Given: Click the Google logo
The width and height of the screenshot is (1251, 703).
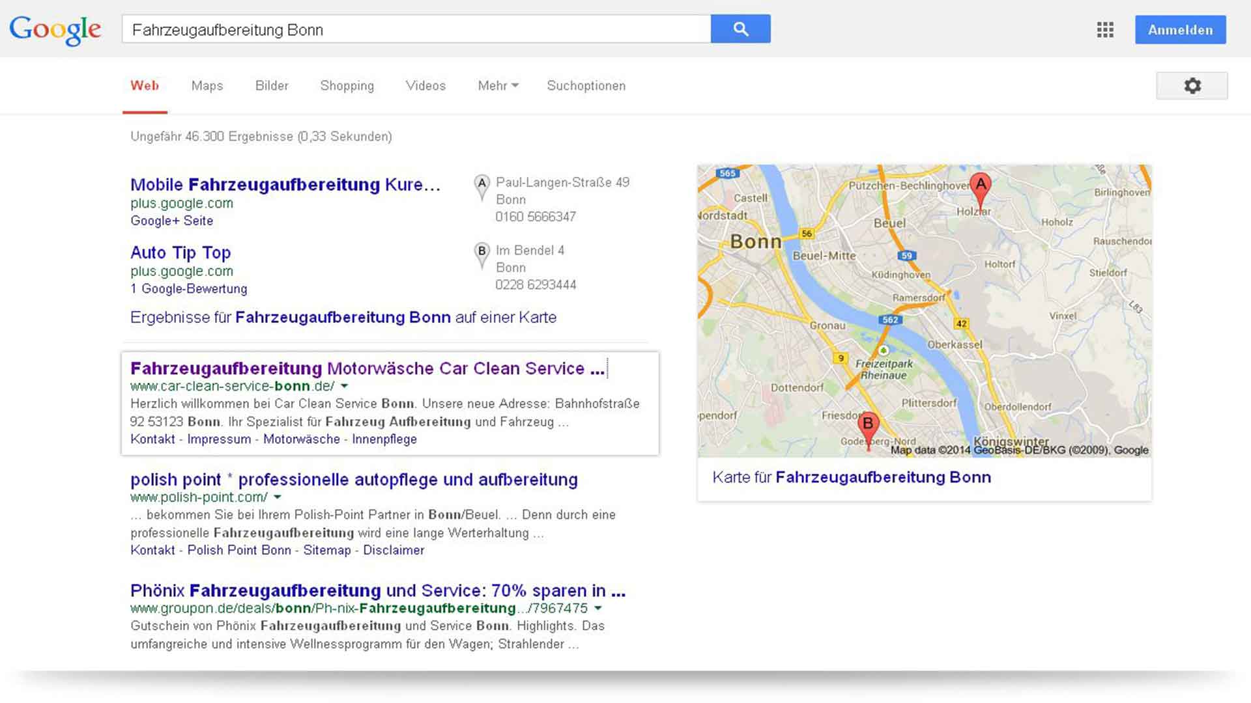Looking at the screenshot, I should (55, 30).
